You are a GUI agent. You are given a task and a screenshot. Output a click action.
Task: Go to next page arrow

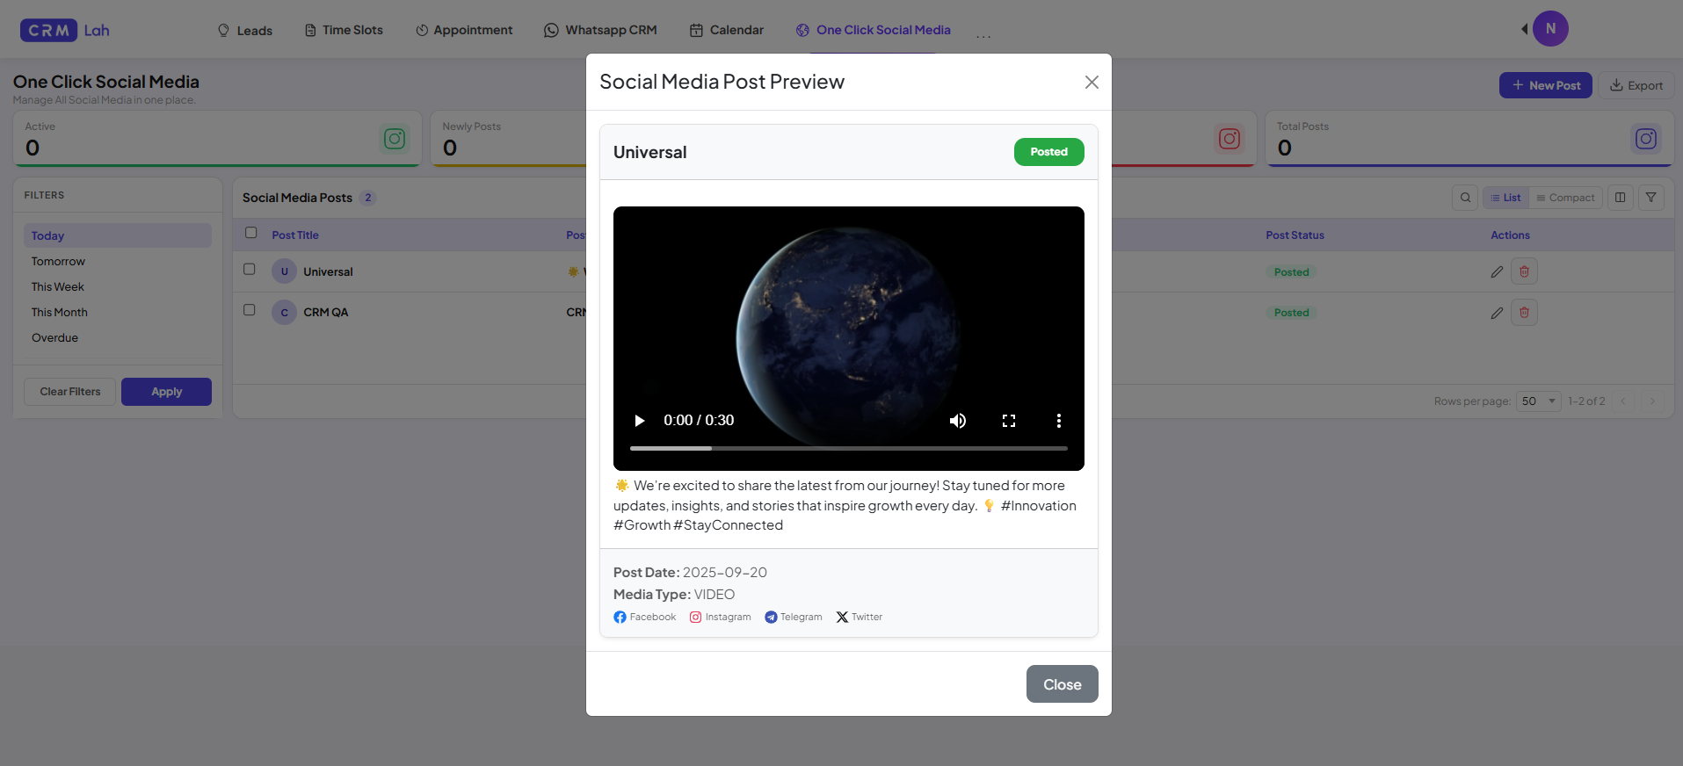pyautogui.click(x=1652, y=401)
